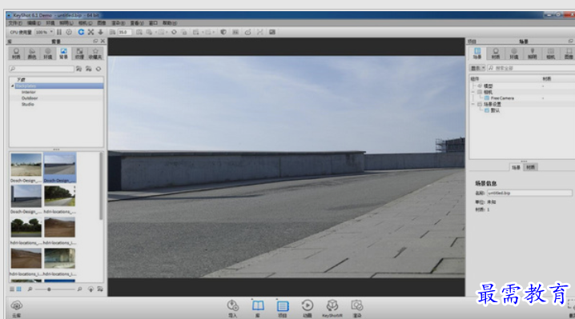Viewport: 575px width, 319px height.
Task: Switch project panel to 环境 (Environment) tab
Action: [x=514, y=54]
